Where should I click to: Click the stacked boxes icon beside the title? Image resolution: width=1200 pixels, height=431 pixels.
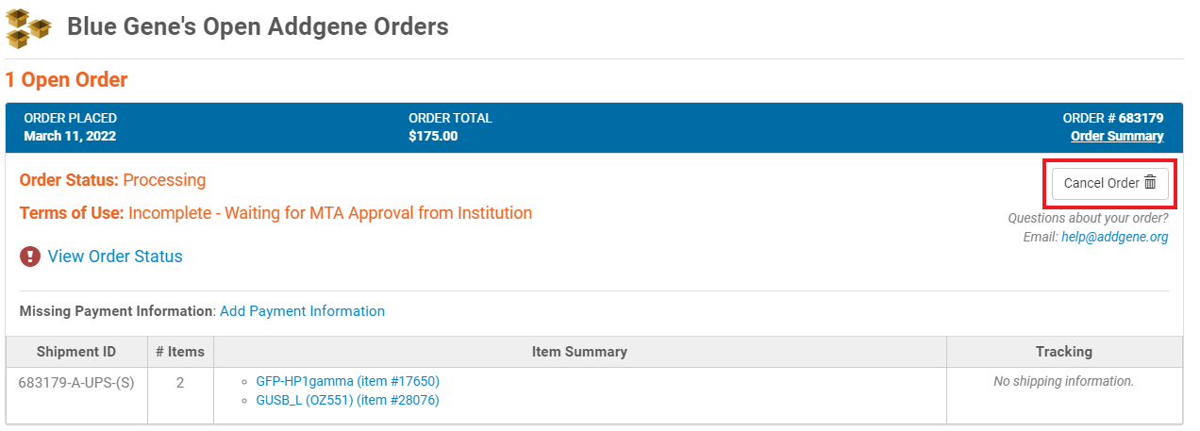(28, 26)
